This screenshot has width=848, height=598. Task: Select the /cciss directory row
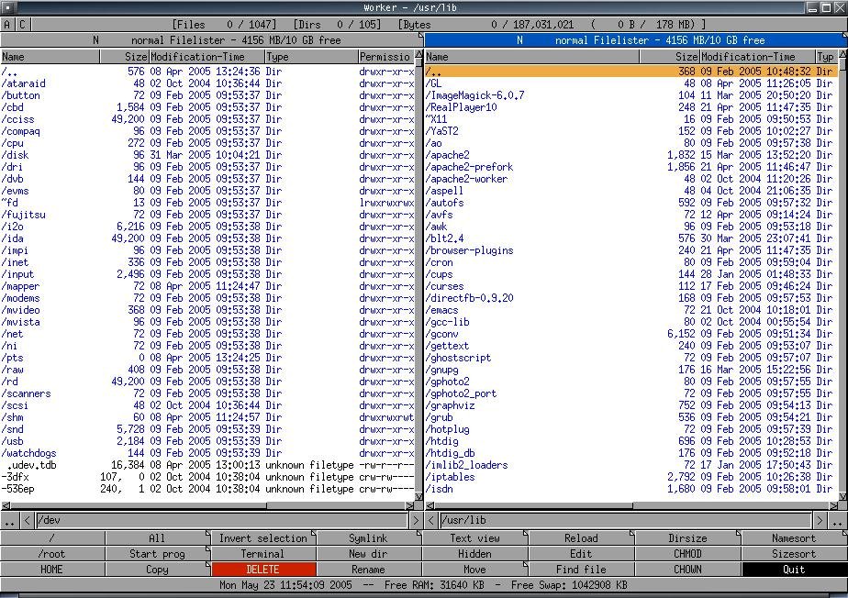point(207,119)
